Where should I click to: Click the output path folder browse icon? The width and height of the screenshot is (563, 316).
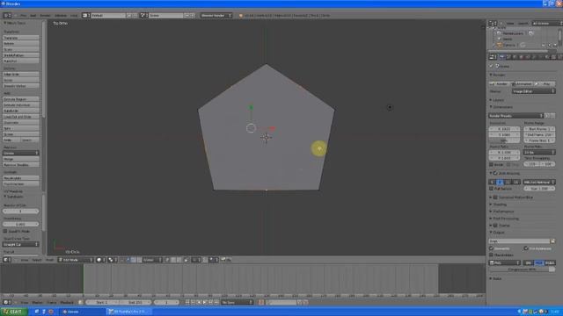(552, 241)
